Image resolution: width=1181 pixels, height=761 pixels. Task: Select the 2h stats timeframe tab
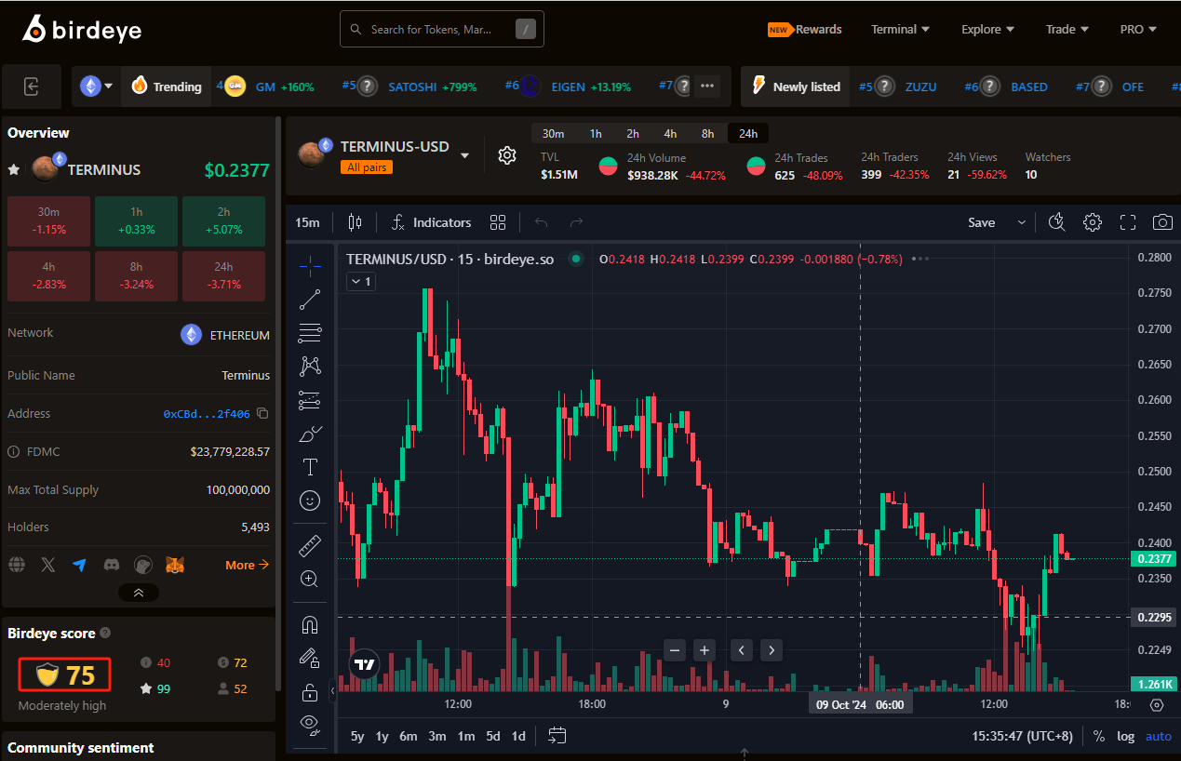pos(633,134)
